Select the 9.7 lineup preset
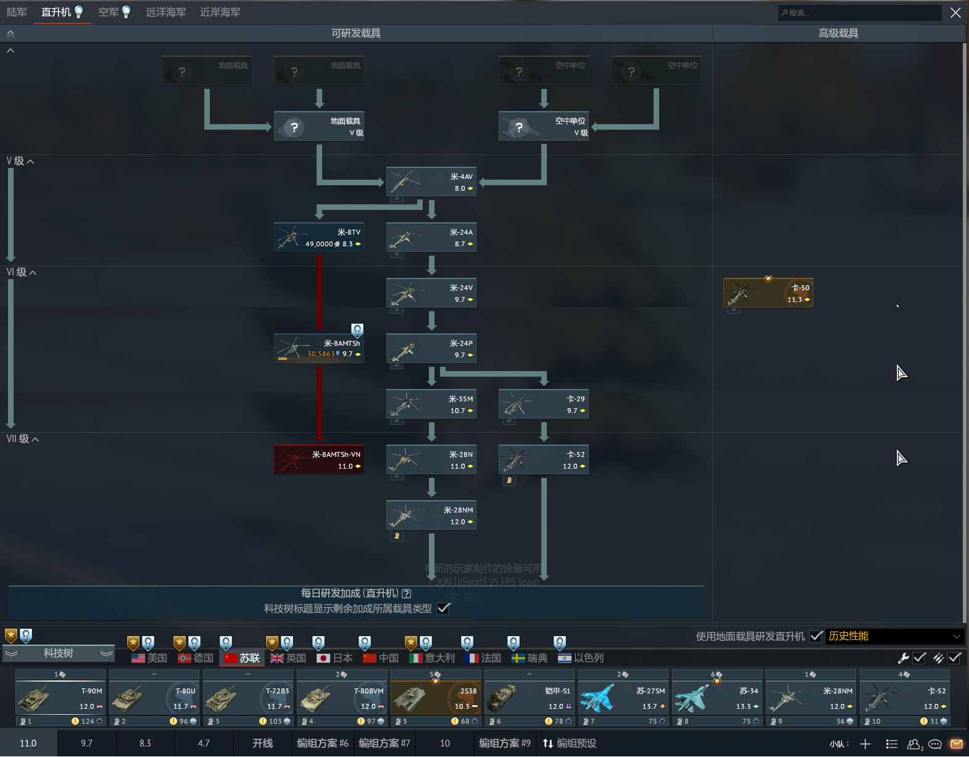Viewport: 969px width, 757px height. point(86,743)
